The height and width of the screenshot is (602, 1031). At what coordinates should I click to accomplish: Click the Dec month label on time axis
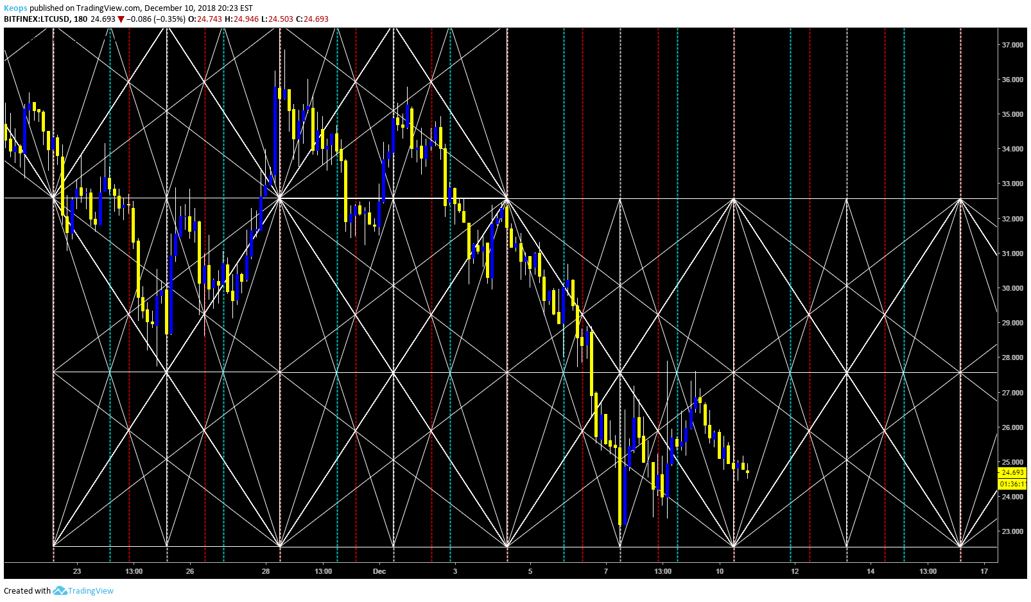pos(379,571)
